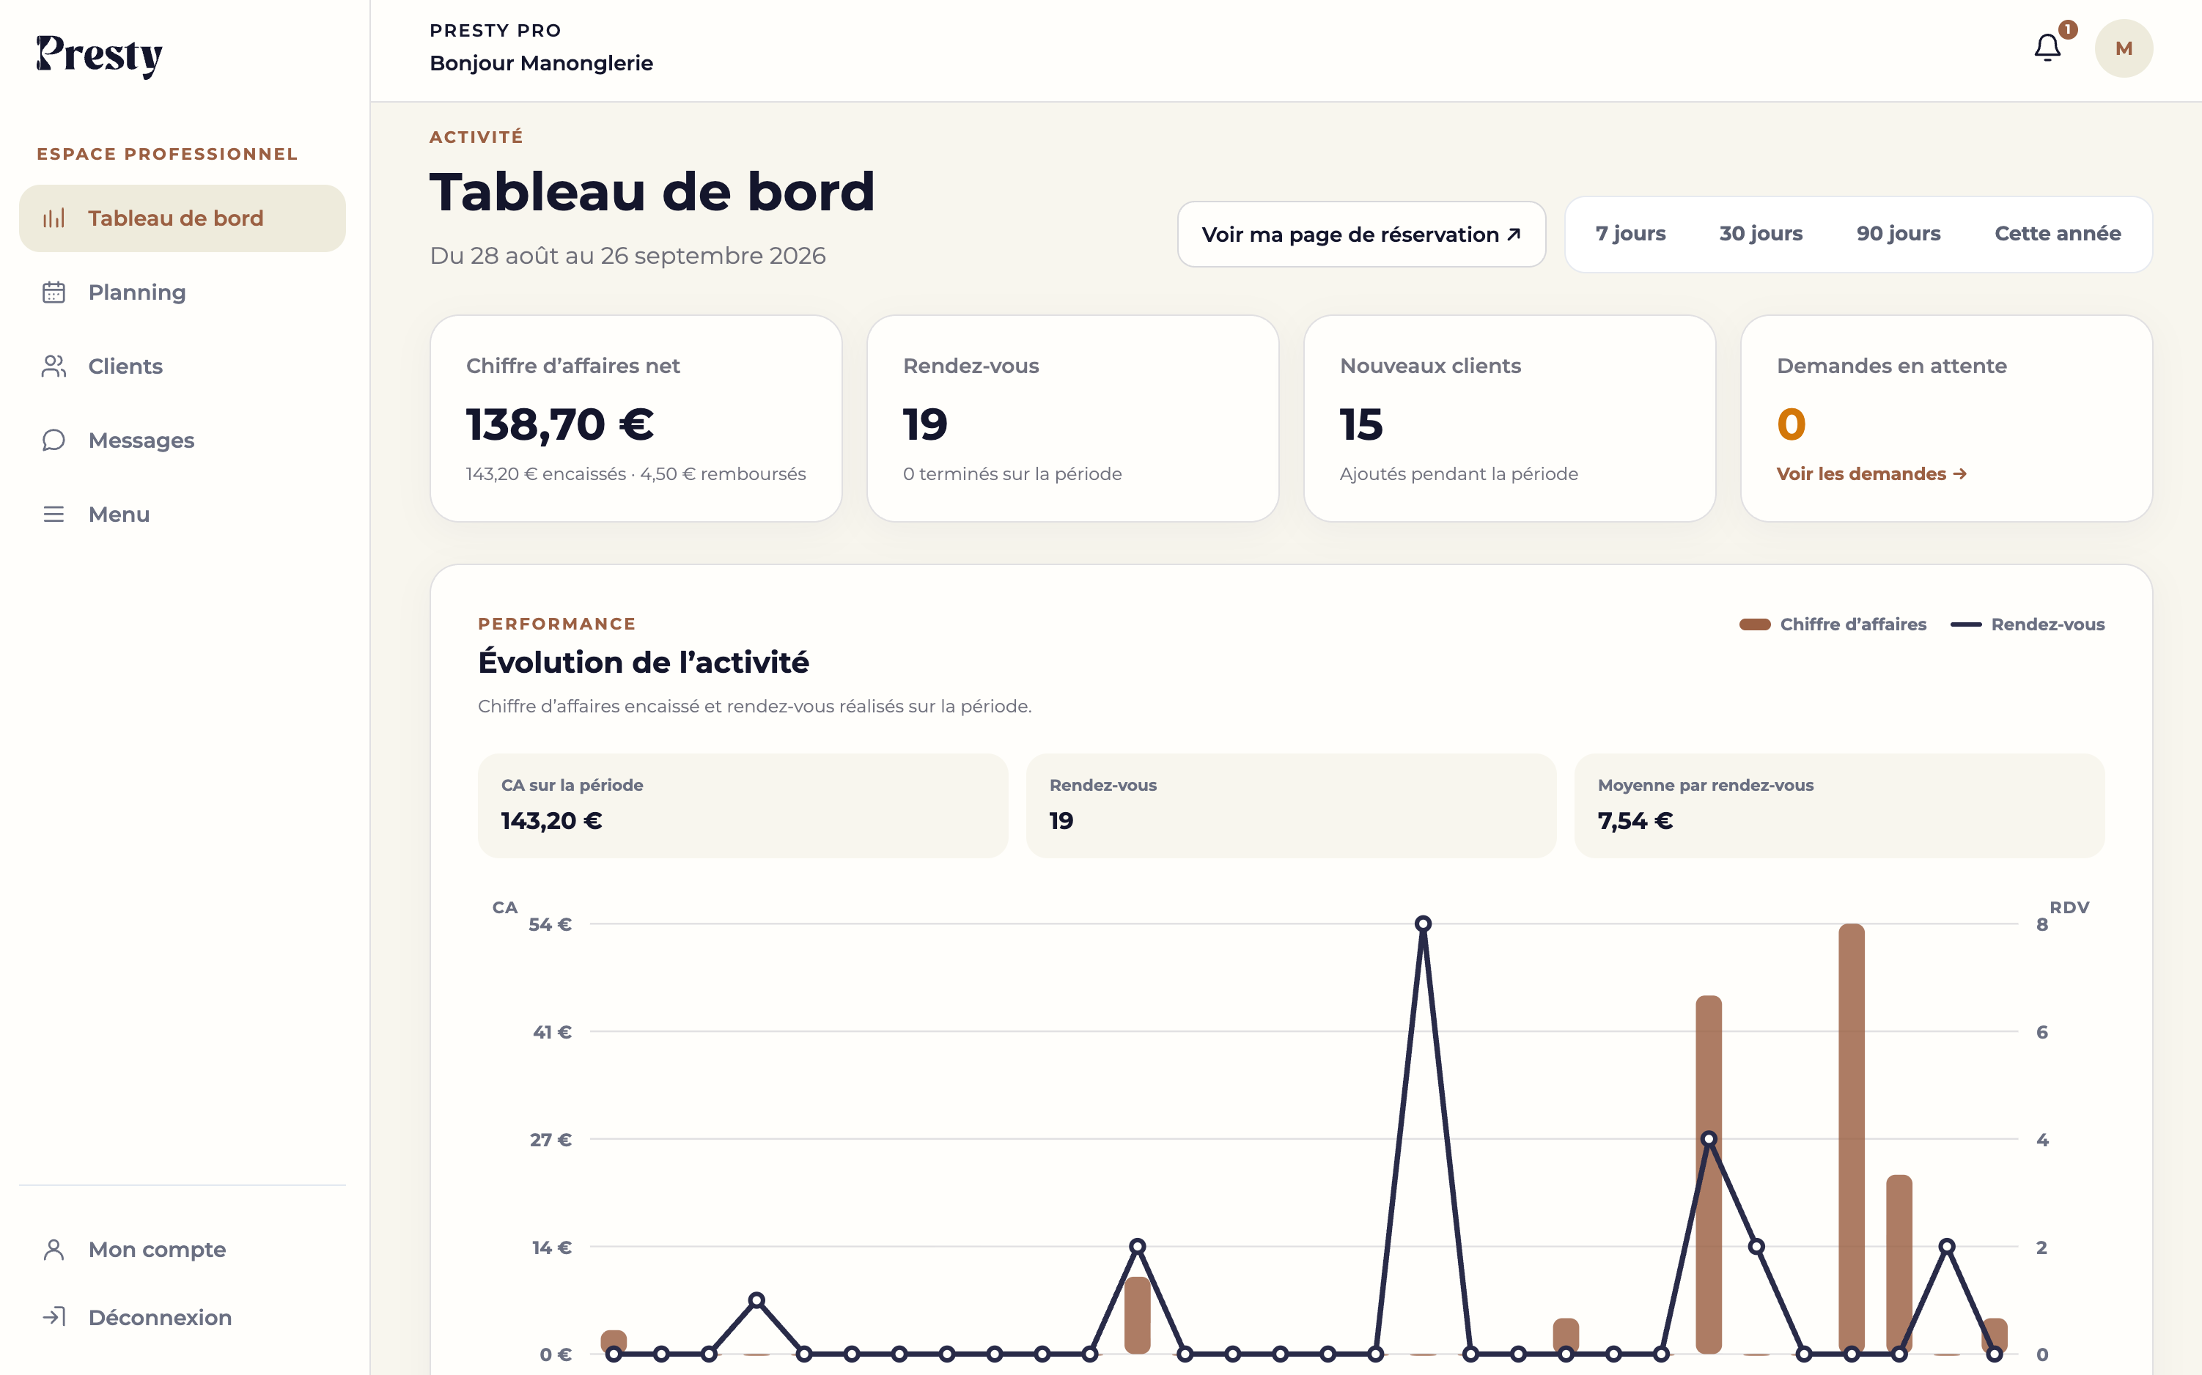Follow the Voir les demandes link
2202x1375 pixels.
pos(1872,473)
